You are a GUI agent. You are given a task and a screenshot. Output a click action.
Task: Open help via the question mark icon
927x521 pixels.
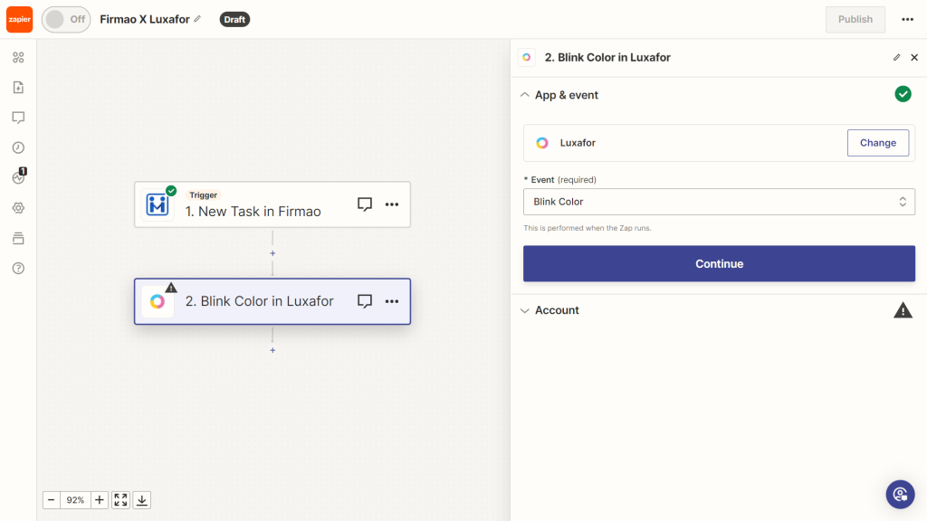pos(17,268)
